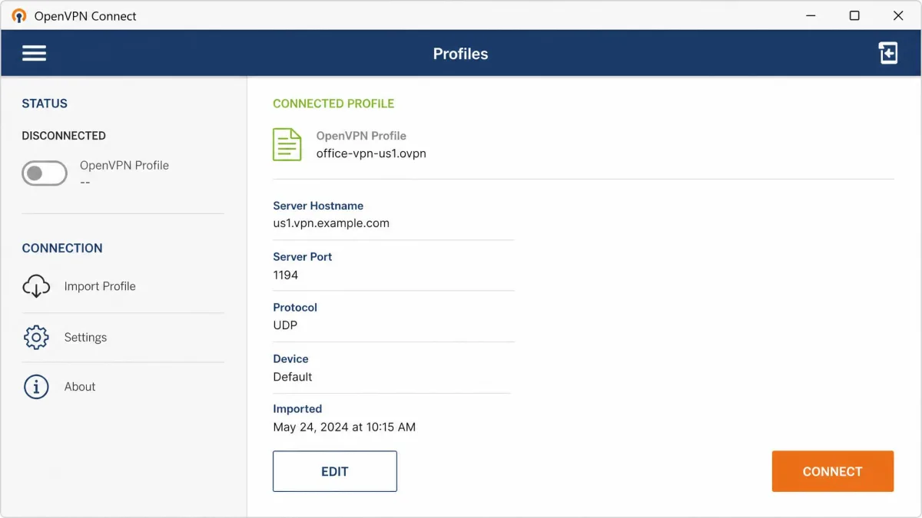Open Settings
922x518 pixels.
point(123,337)
